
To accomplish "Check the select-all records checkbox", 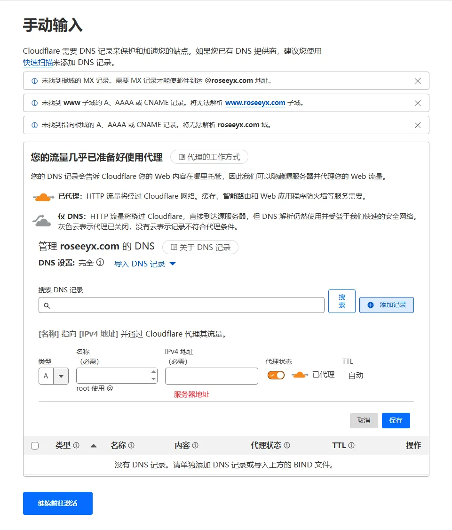I will click(x=35, y=446).
